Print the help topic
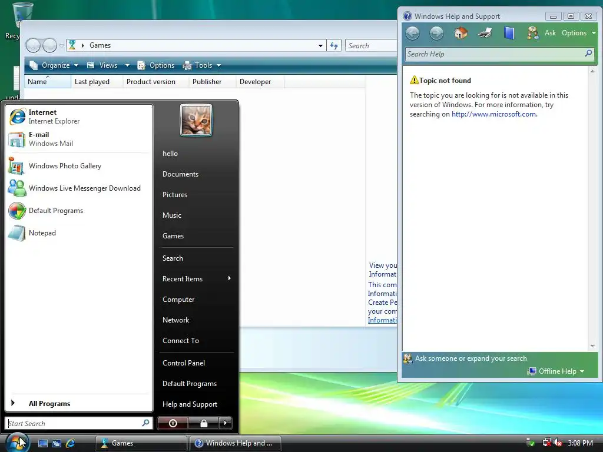 tap(485, 33)
